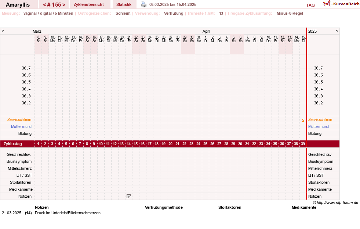Click the date header 8. Sa in März

[x=38, y=39]
